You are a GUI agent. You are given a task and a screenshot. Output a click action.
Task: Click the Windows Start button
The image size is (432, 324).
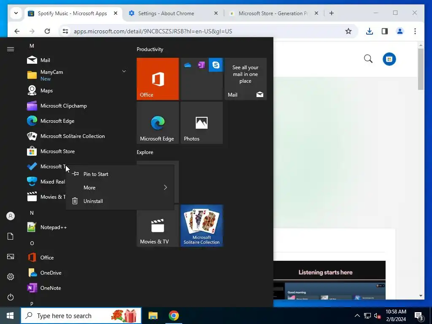pyautogui.click(x=10, y=316)
